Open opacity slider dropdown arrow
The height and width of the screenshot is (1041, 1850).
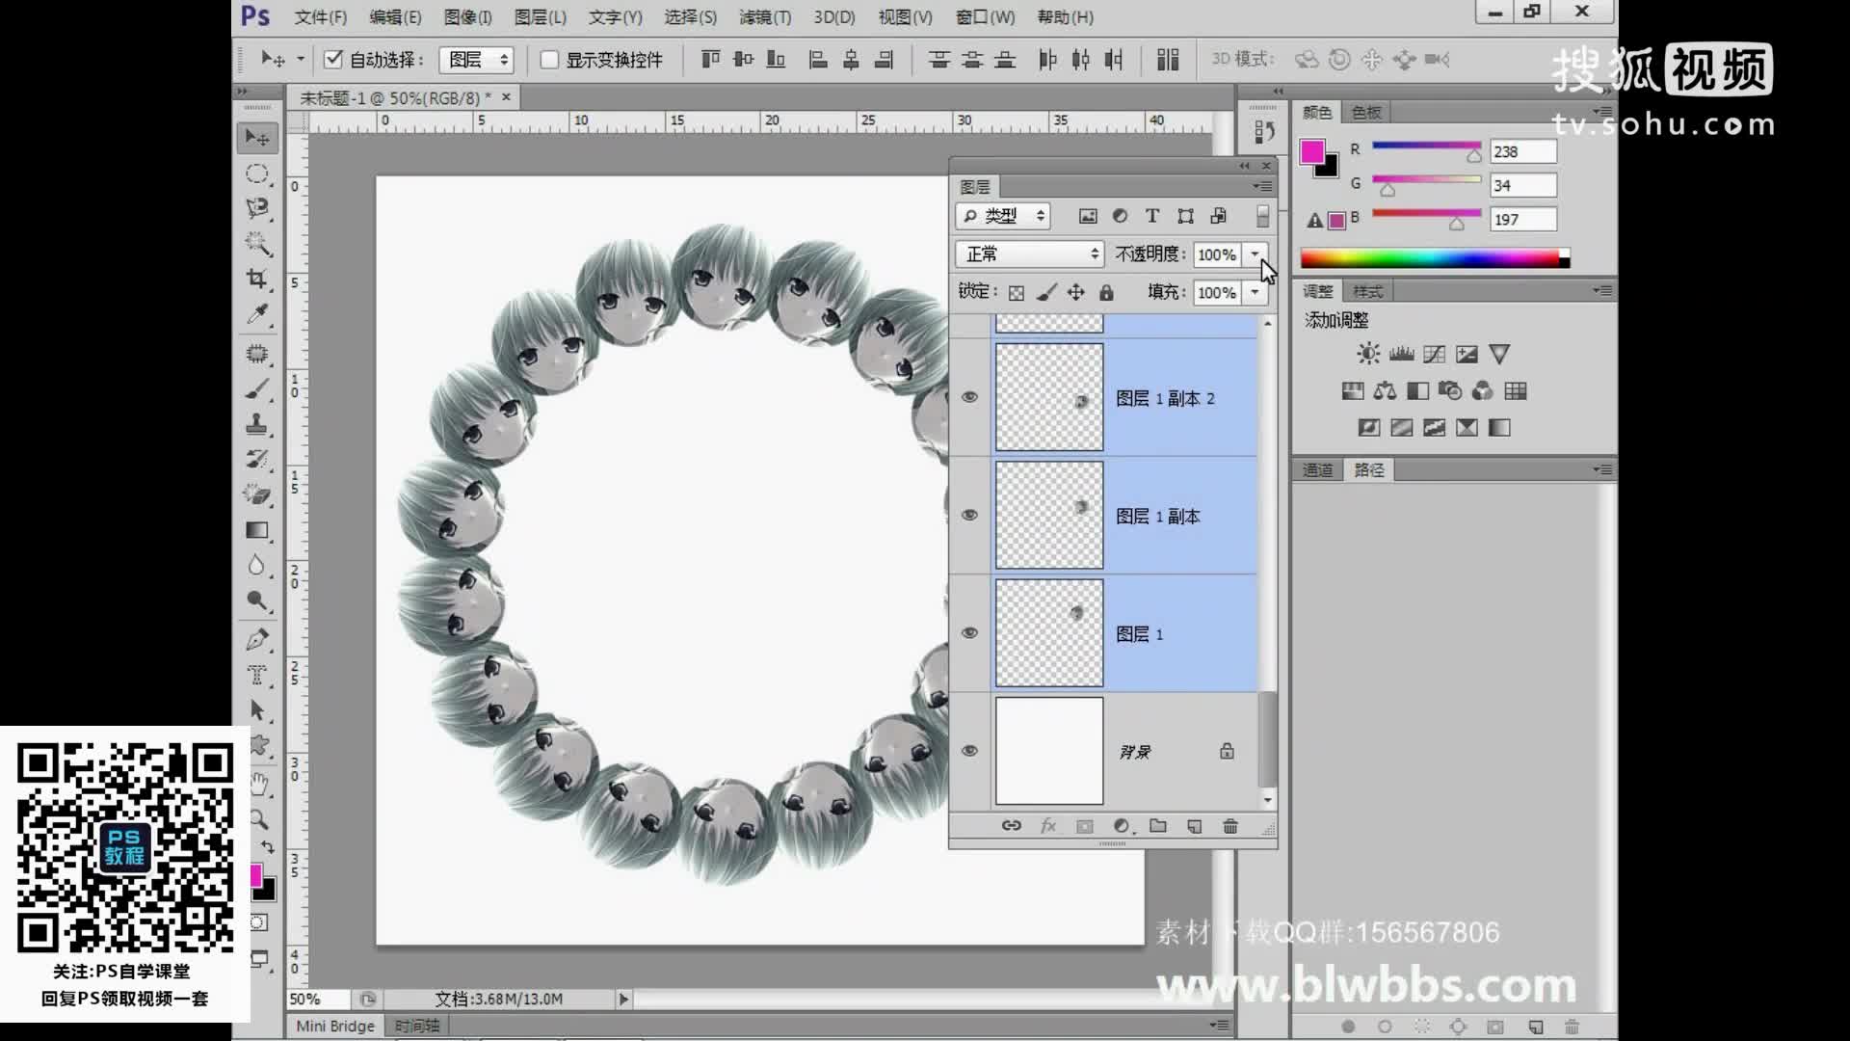[x=1255, y=254]
